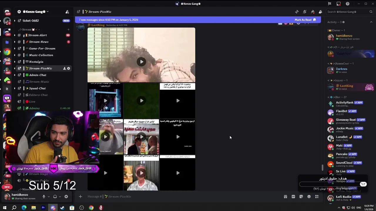Viewport: 376px width, 211px height.
Task: Open Editors-Chat channel
Action: (43, 95)
